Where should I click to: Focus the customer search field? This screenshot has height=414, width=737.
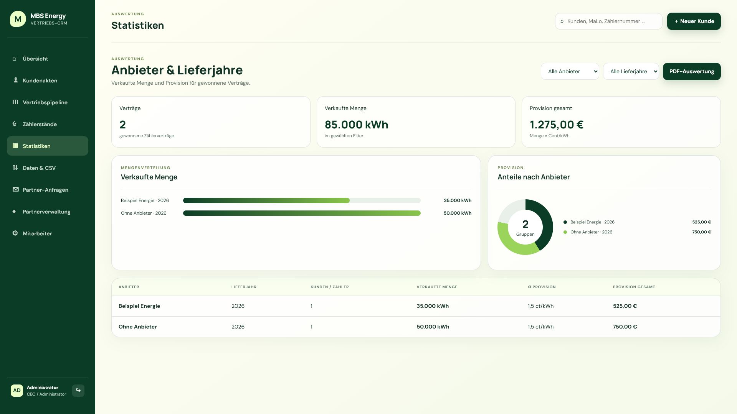pos(609,21)
